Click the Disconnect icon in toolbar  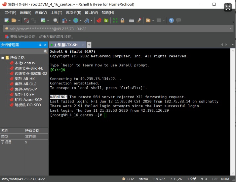coord(26,20)
